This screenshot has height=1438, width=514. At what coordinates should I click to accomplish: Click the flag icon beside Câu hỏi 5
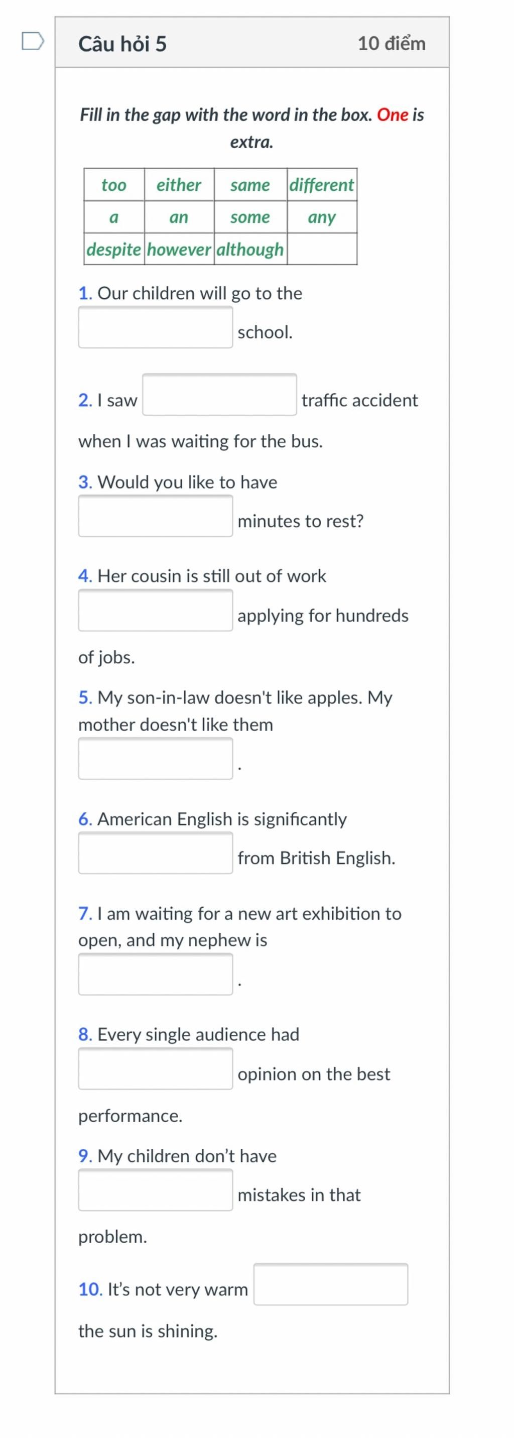pos(33,41)
